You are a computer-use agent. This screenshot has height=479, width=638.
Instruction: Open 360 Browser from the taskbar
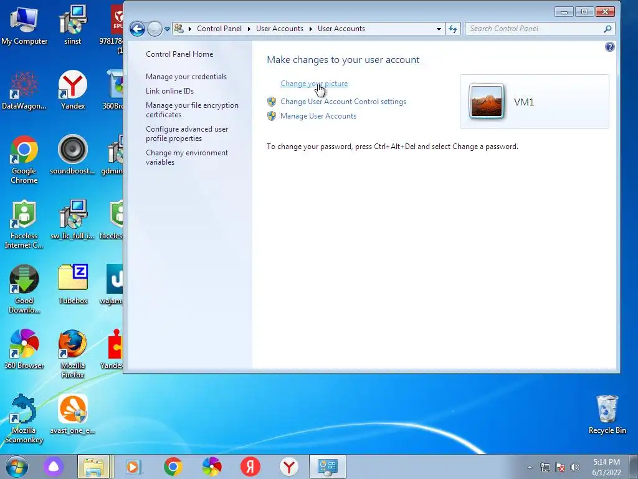212,467
